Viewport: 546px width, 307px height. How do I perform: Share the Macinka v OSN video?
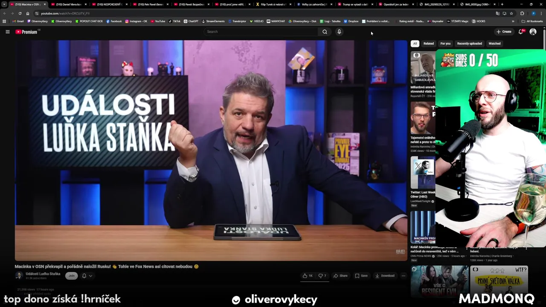[x=340, y=276]
